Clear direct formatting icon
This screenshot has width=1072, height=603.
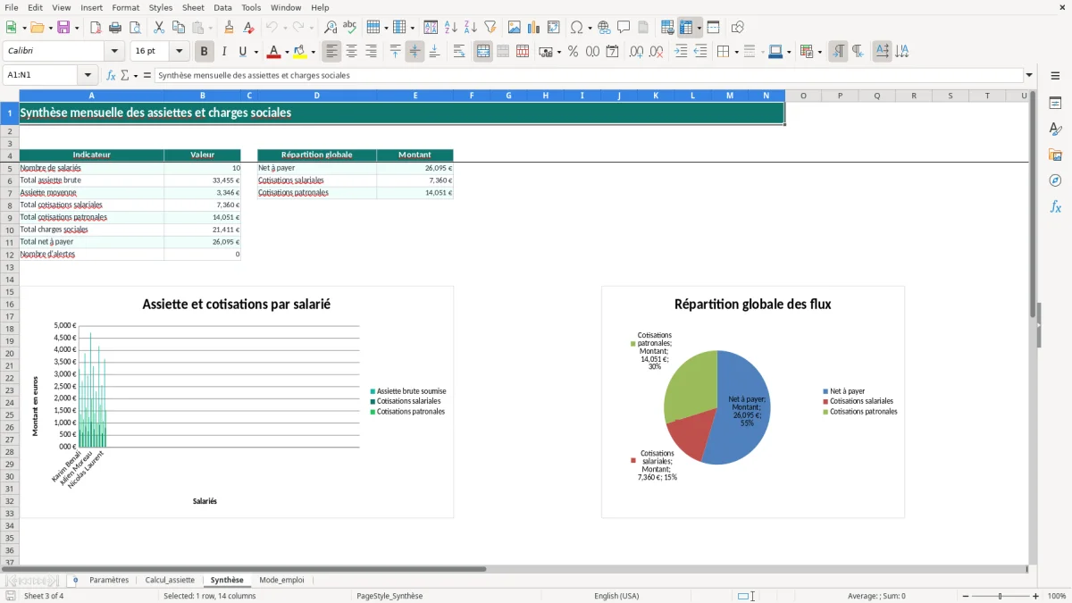[x=249, y=28]
